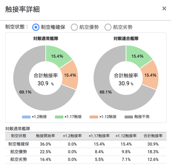The height and width of the screenshot is (164, 171).
Task: Toggle the ×1.17触接 green legend item
Action: [x=69, y=117]
